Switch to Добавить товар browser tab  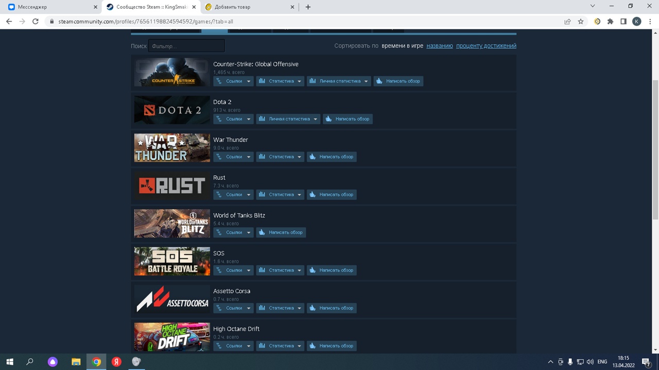[250, 7]
